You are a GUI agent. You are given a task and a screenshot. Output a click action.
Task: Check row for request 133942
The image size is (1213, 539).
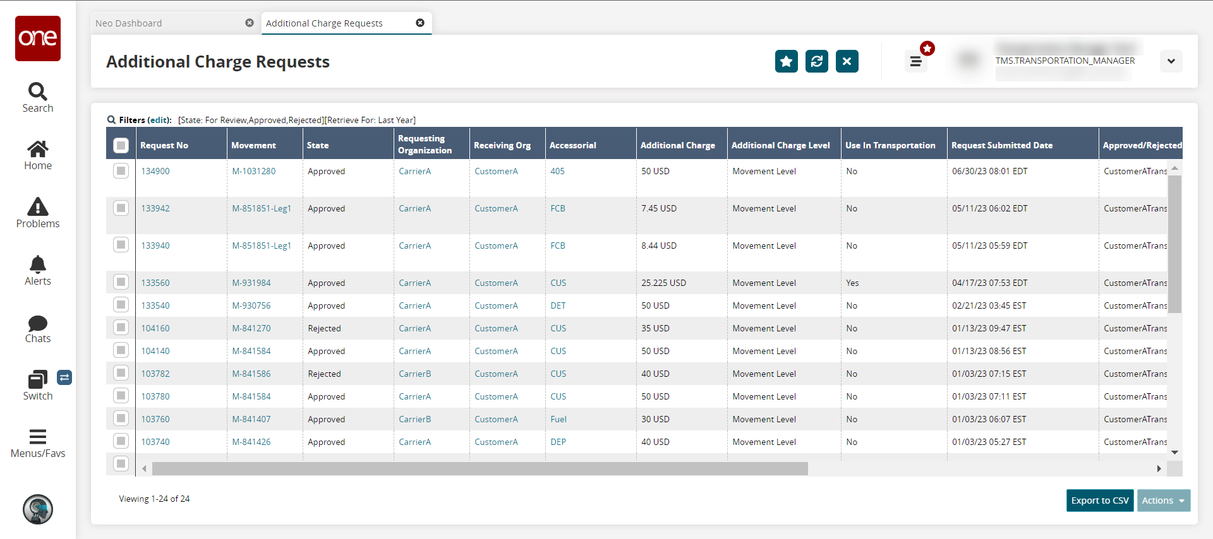point(121,208)
